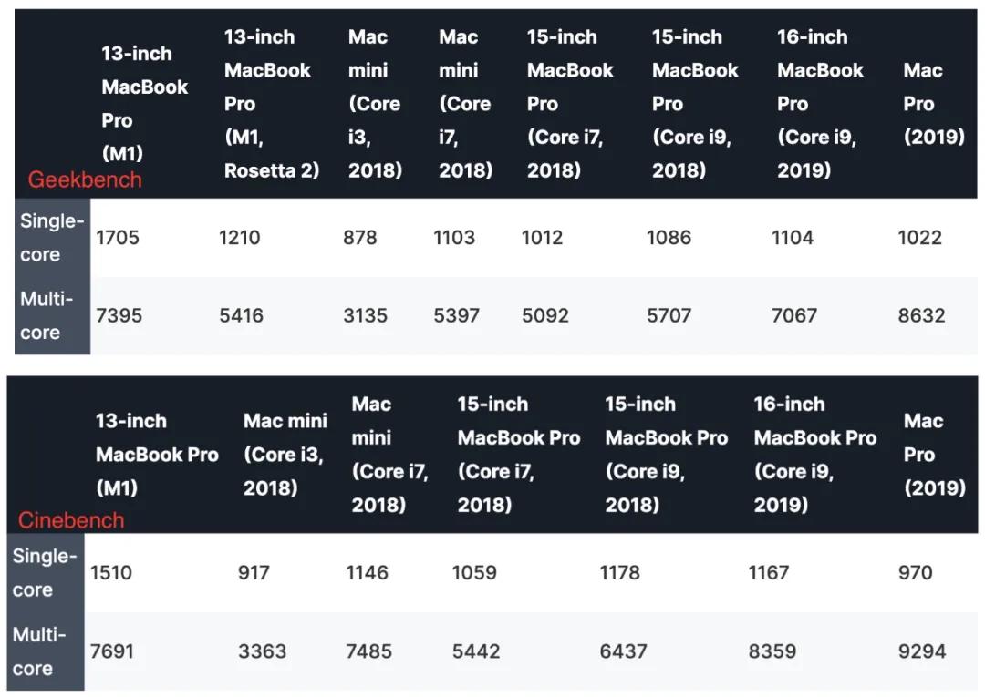Select the M1 Cinebench single-core score 1510

111,573
